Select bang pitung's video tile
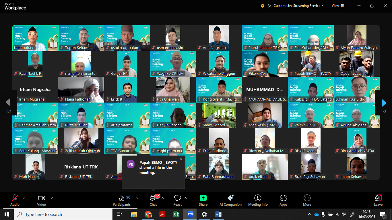This screenshot has height=220, width=392. coord(35,38)
